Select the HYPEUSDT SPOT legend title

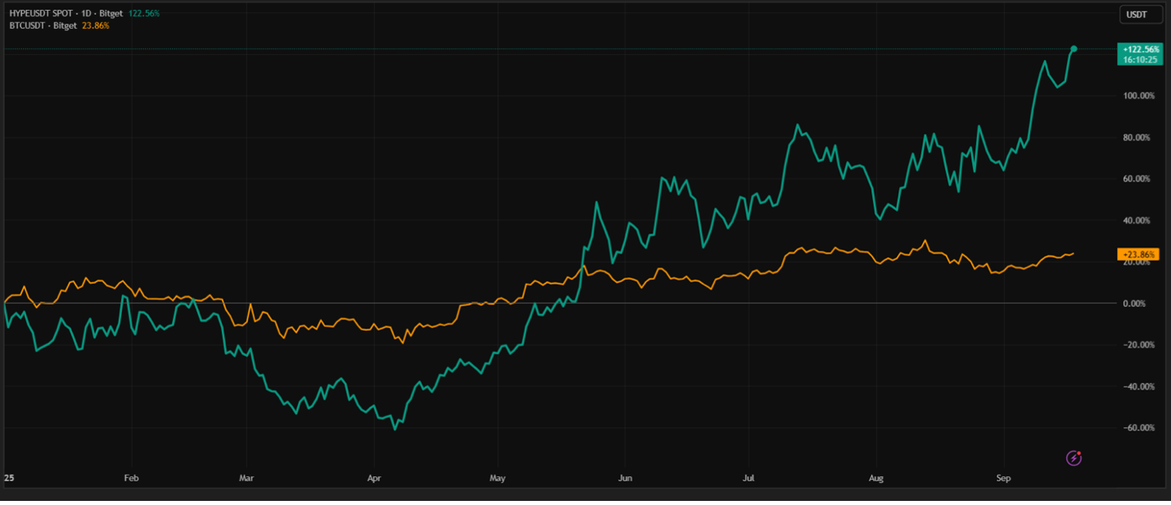(43, 14)
